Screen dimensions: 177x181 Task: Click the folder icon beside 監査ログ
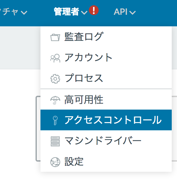pyautogui.click(x=55, y=38)
